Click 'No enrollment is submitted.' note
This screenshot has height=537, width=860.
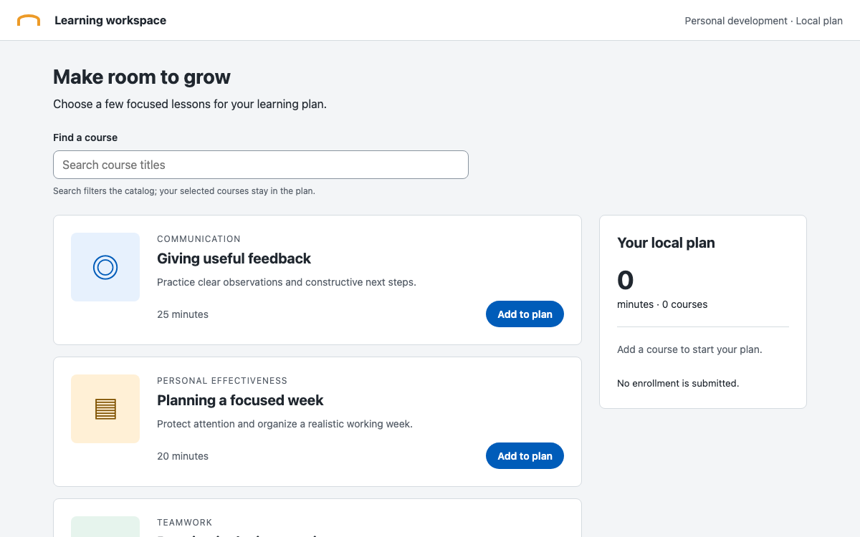click(678, 384)
